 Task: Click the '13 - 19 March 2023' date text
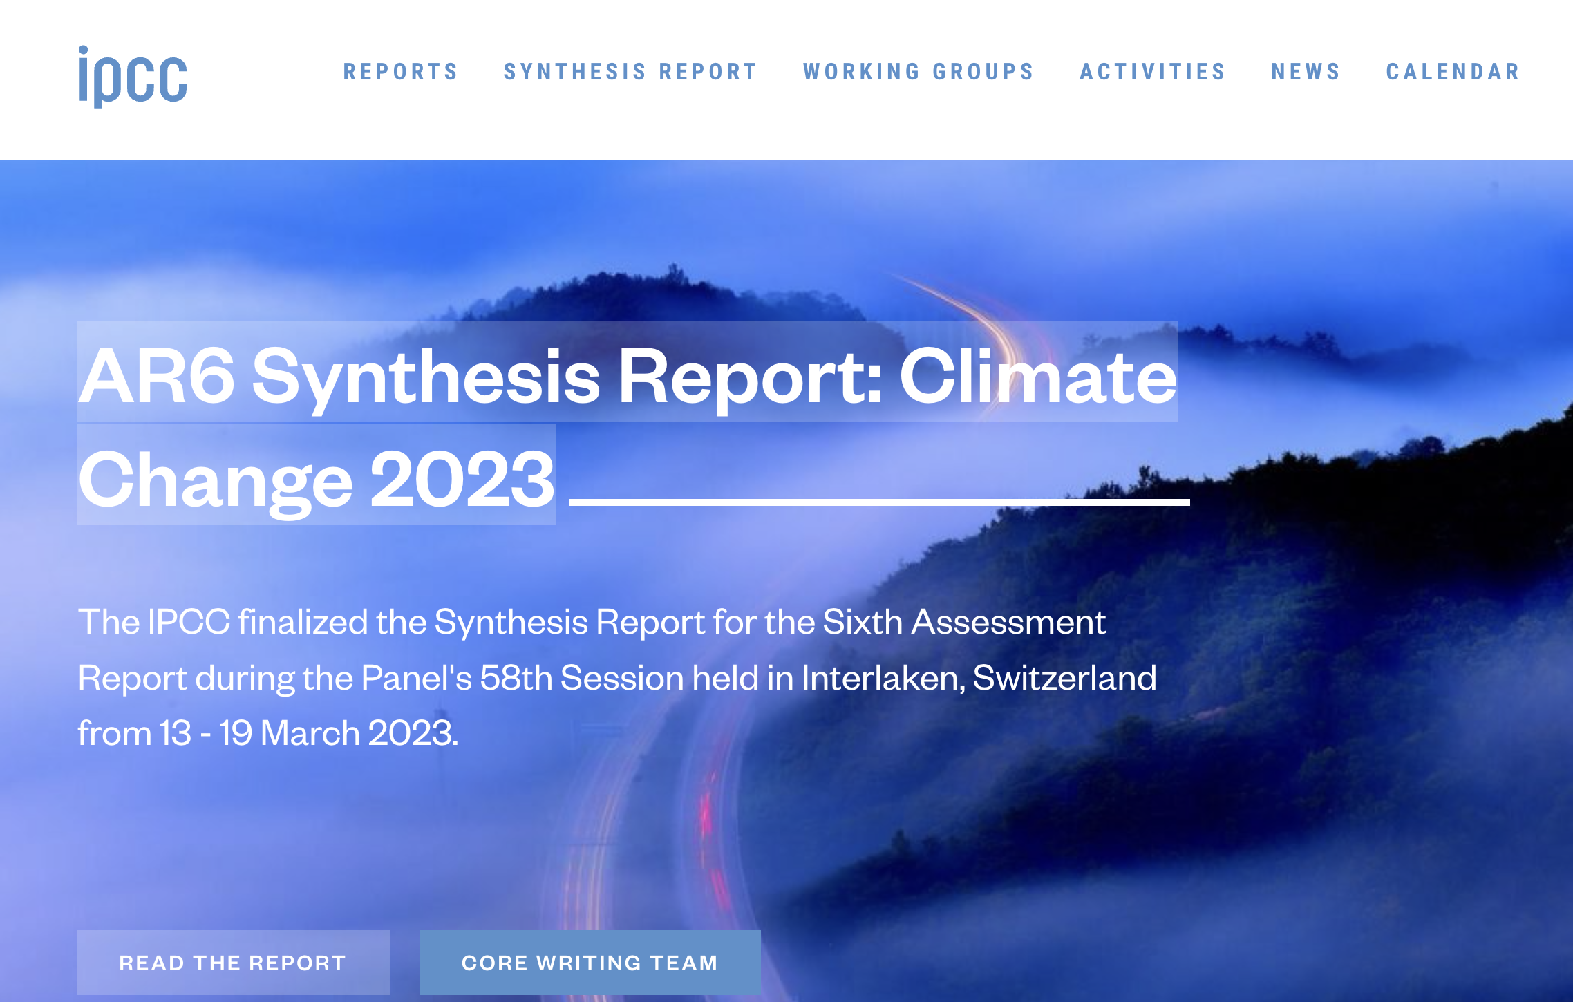(308, 733)
